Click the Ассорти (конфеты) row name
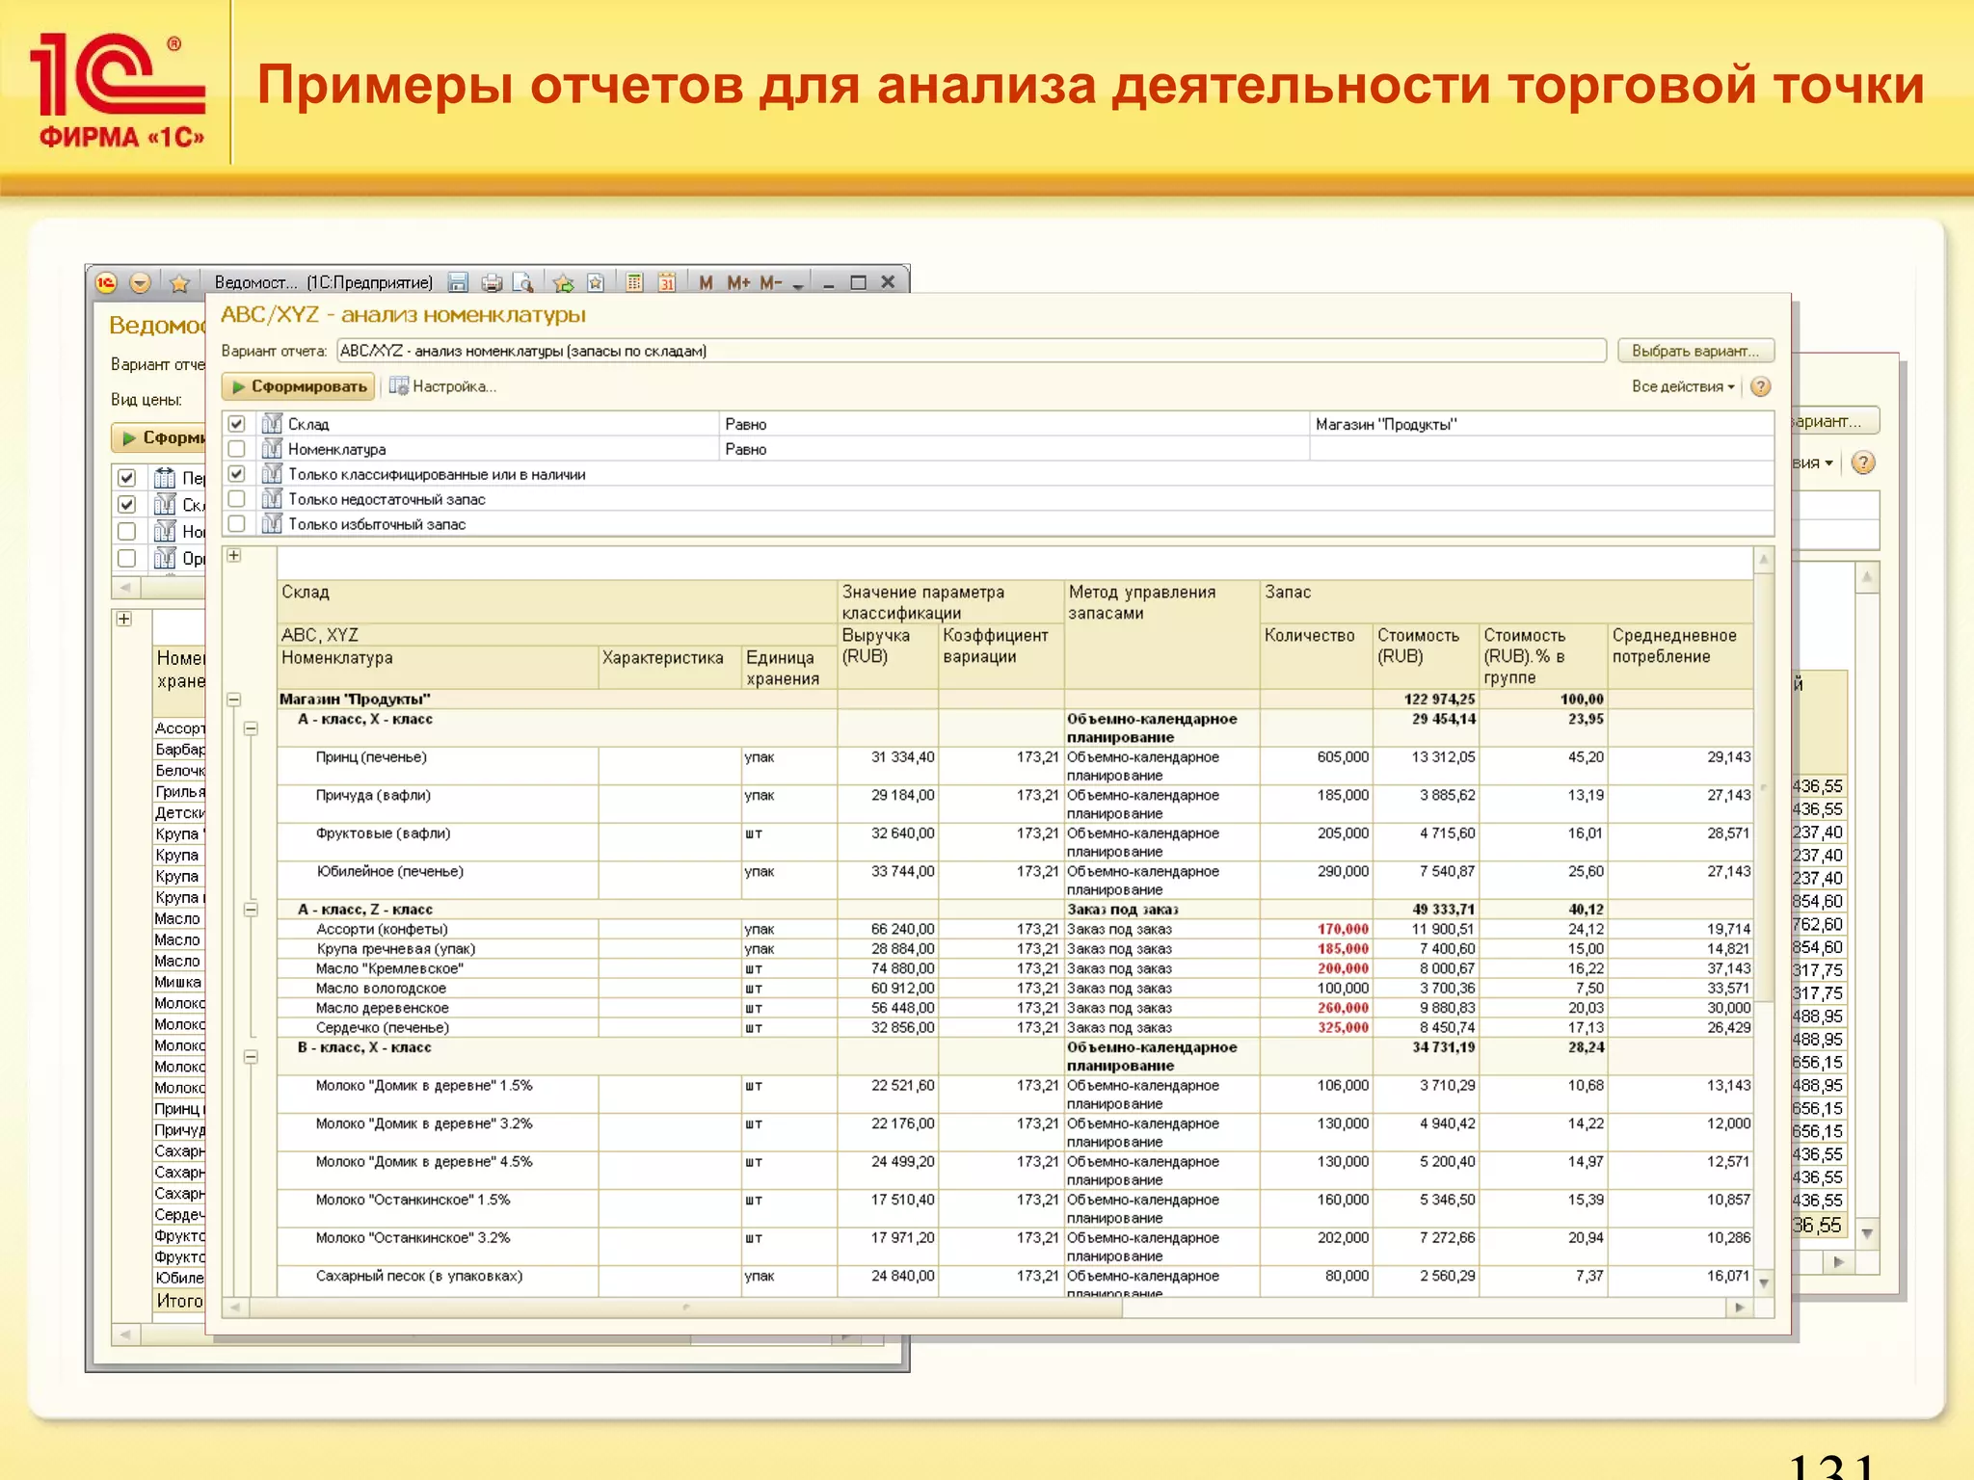 pyautogui.click(x=383, y=930)
